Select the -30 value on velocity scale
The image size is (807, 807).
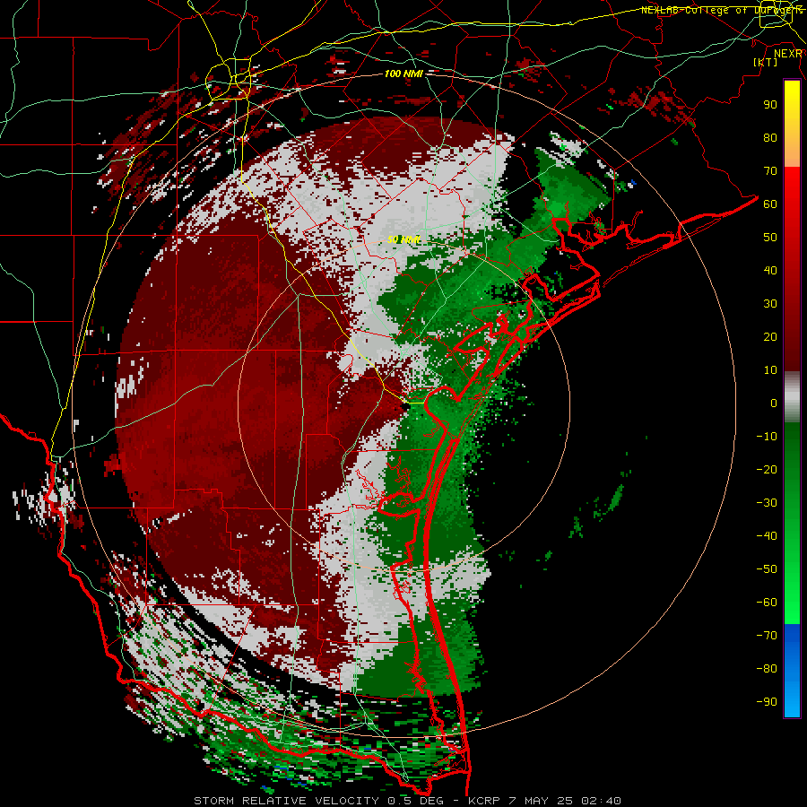[x=767, y=503]
